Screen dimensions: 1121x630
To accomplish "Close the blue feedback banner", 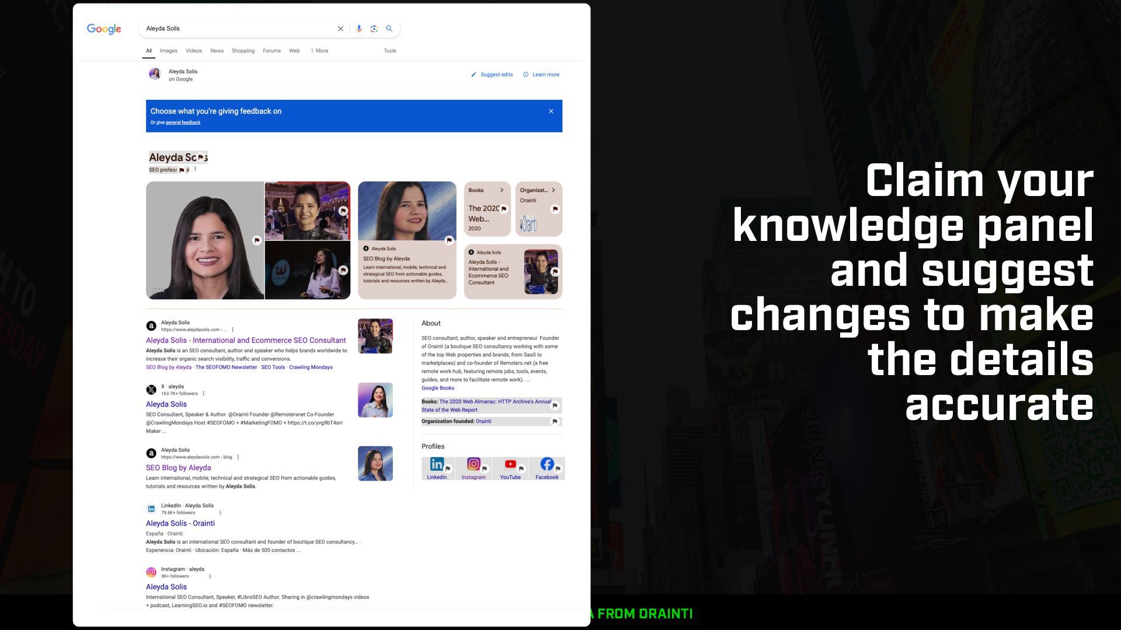I will pos(551,111).
